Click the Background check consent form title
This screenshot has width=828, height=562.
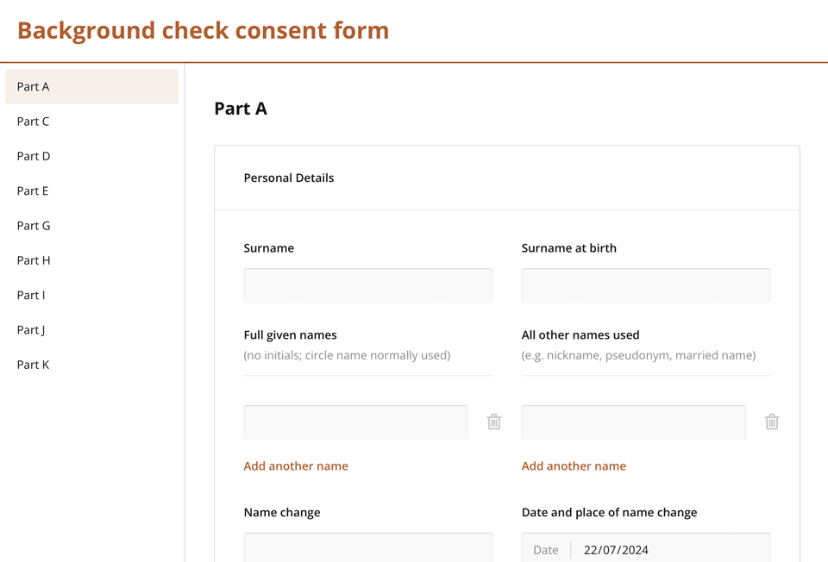click(203, 30)
